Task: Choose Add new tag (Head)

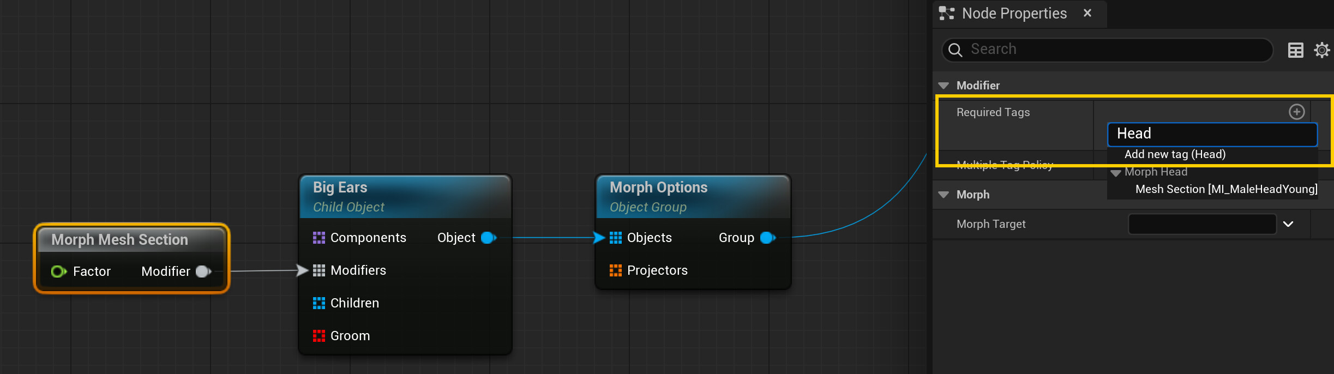Action: coord(1175,154)
